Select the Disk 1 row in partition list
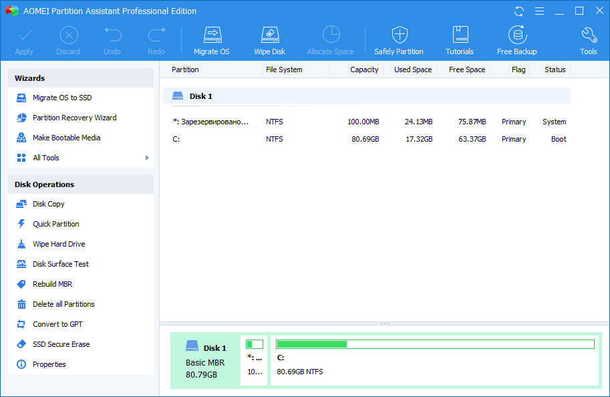Viewport: 610px width, 397px height. coord(366,96)
